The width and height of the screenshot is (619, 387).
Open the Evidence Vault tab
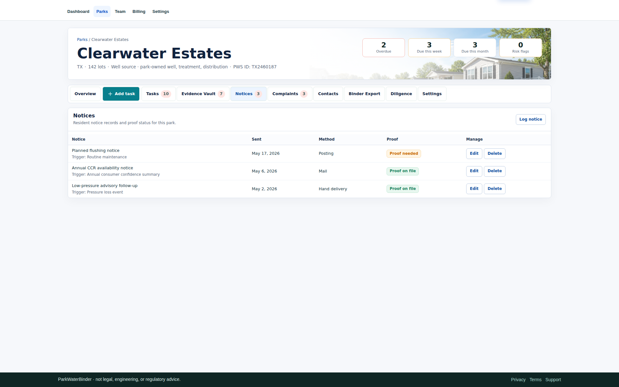(x=203, y=94)
